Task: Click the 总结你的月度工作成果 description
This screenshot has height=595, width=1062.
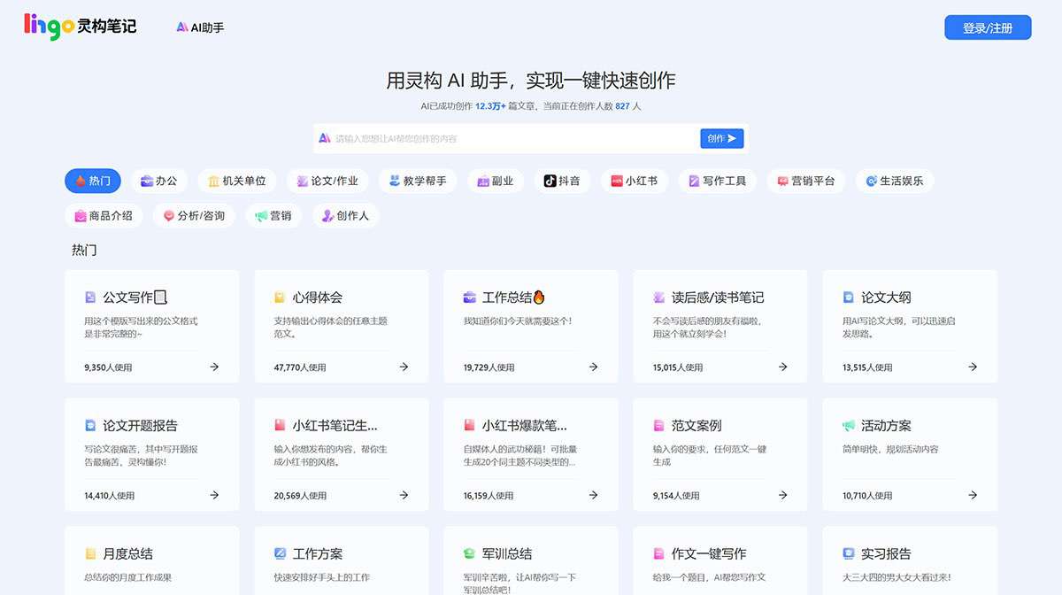Action: point(127,577)
